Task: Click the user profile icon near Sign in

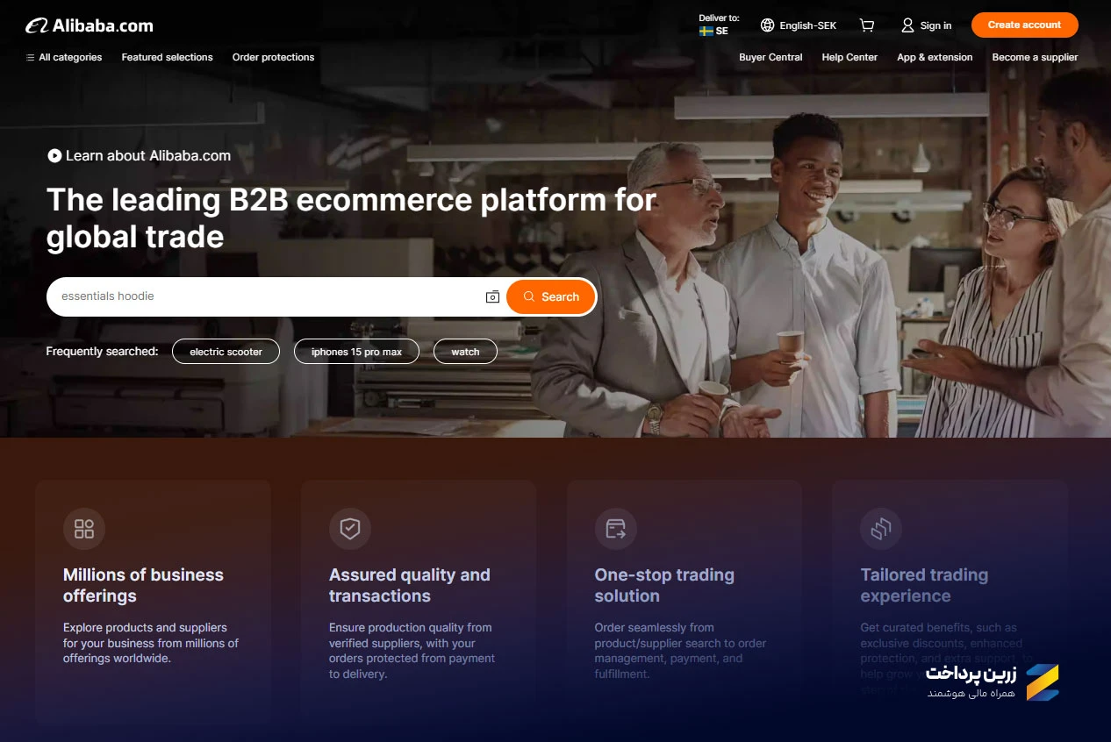Action: pyautogui.click(x=907, y=25)
